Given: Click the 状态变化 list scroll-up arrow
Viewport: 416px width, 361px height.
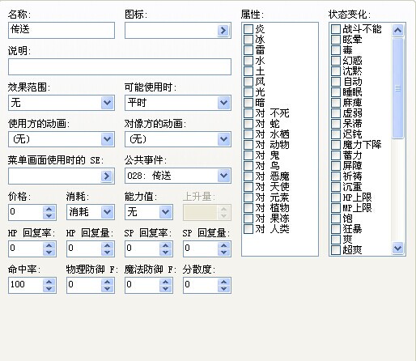Looking at the screenshot, I should click(398, 30).
